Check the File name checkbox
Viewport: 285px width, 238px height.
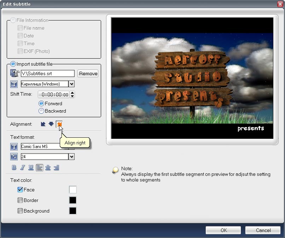coord(20,28)
